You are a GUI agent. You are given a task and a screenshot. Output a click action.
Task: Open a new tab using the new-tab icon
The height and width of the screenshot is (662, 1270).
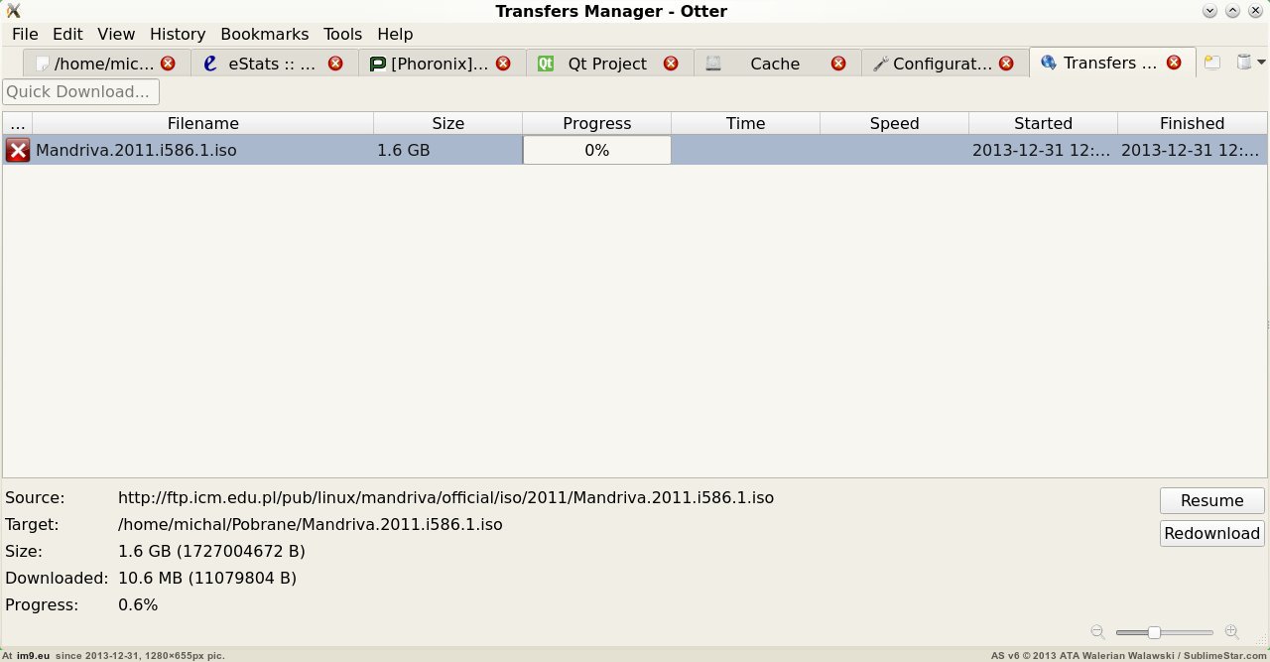[x=1211, y=62]
